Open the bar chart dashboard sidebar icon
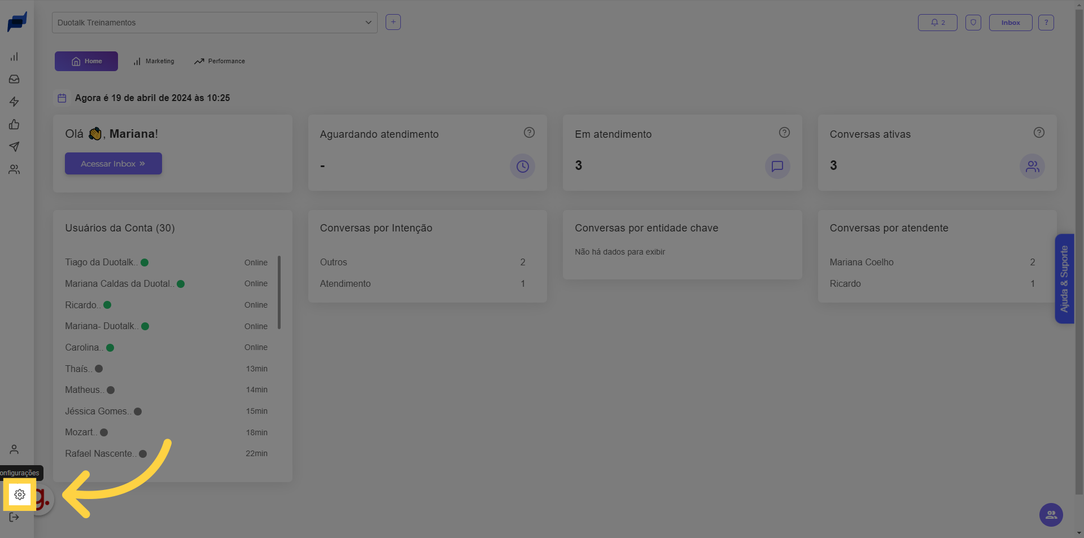Image resolution: width=1084 pixels, height=538 pixels. pyautogui.click(x=14, y=56)
